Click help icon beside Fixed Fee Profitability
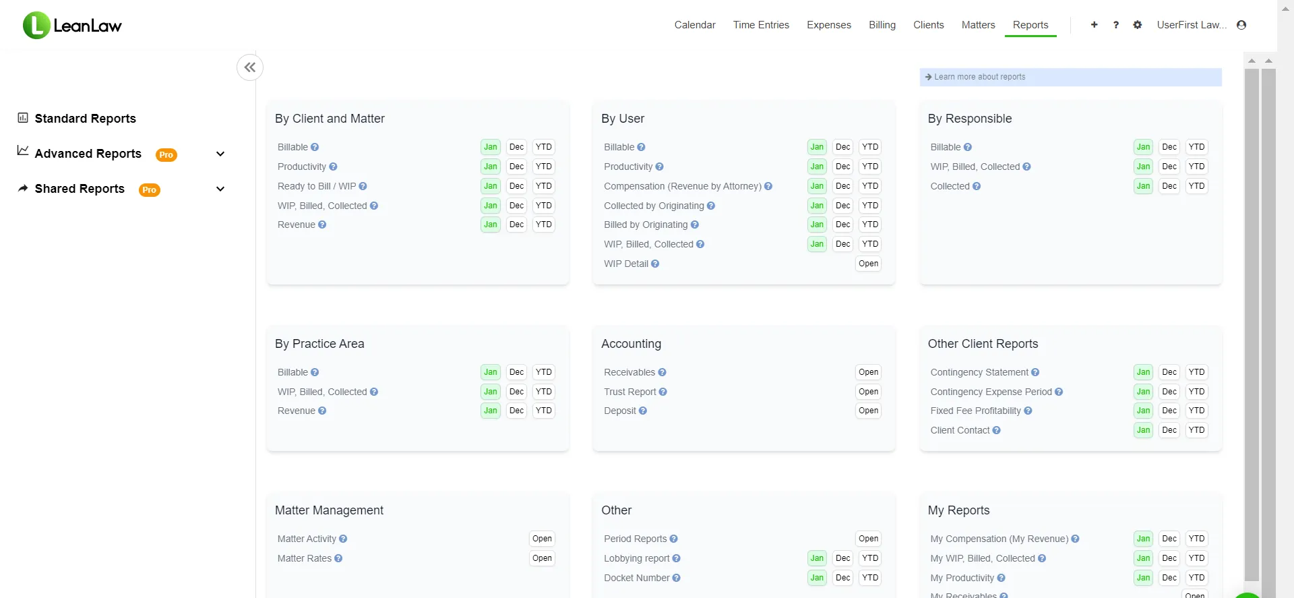This screenshot has width=1294, height=598. (x=1028, y=411)
